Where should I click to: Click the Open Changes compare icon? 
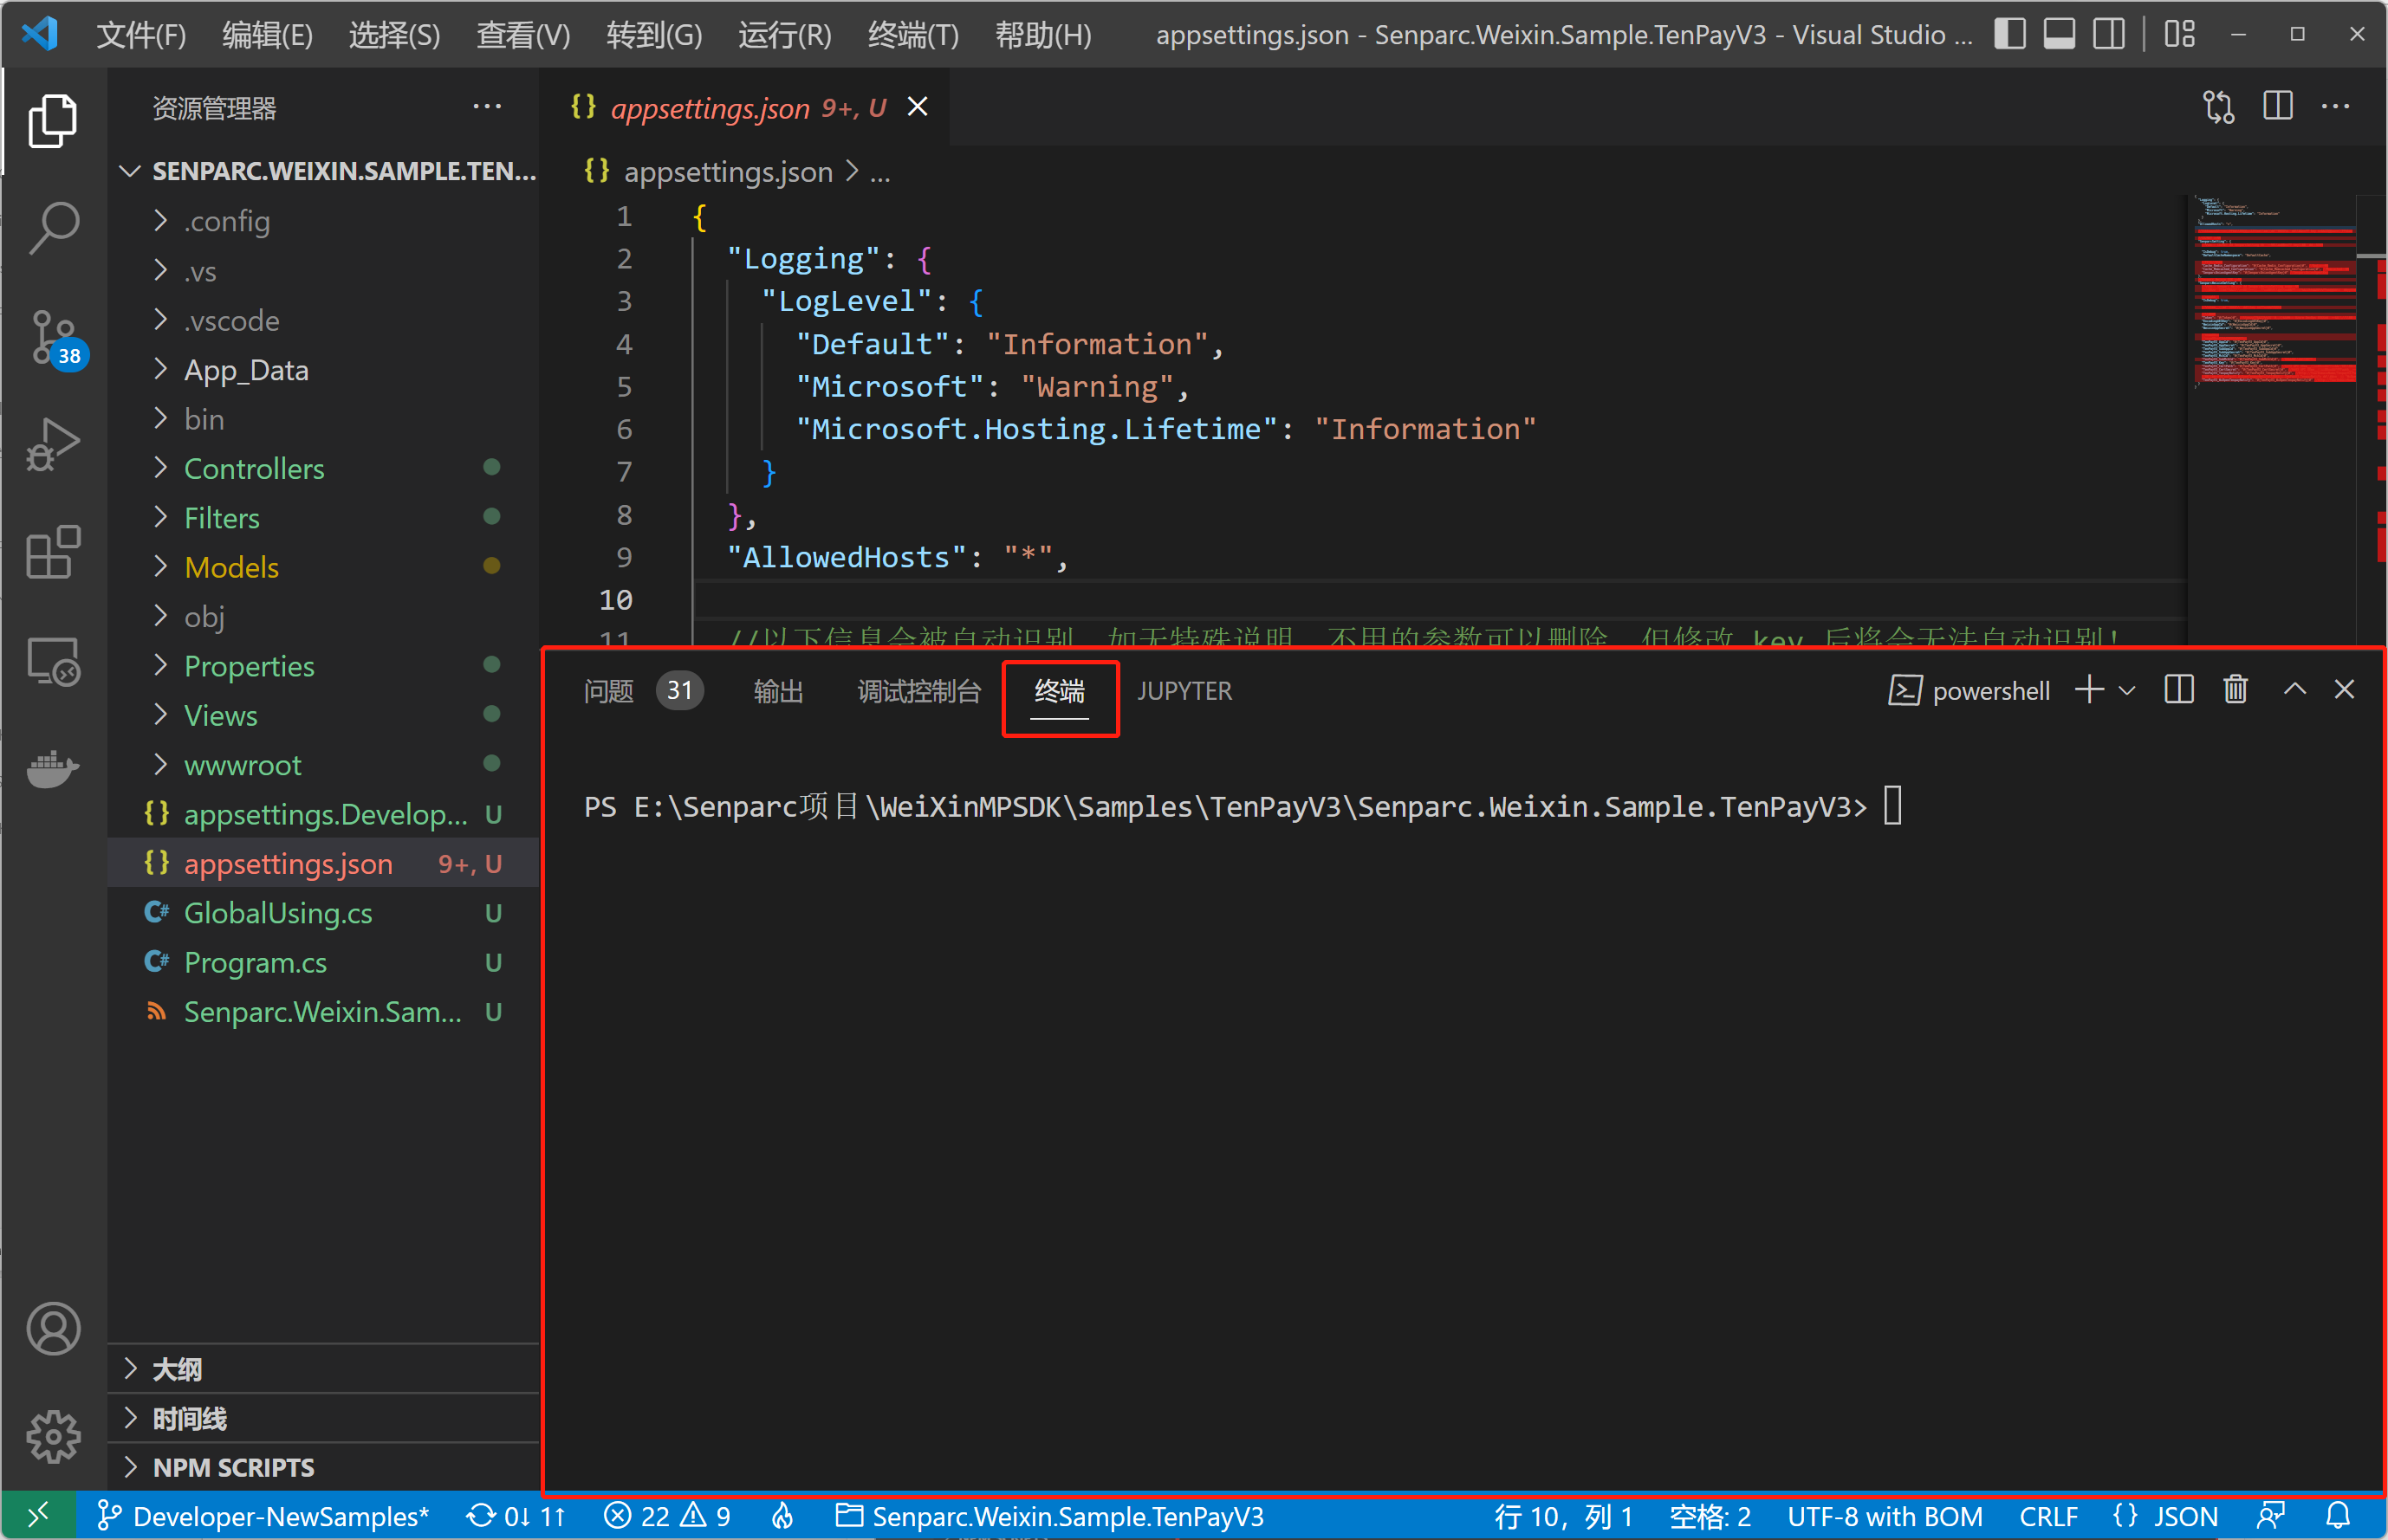[2218, 107]
